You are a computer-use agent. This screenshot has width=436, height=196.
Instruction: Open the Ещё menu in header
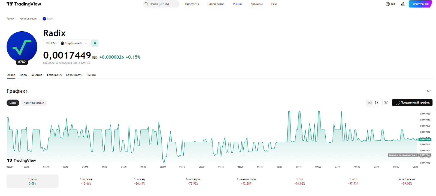(274, 4)
